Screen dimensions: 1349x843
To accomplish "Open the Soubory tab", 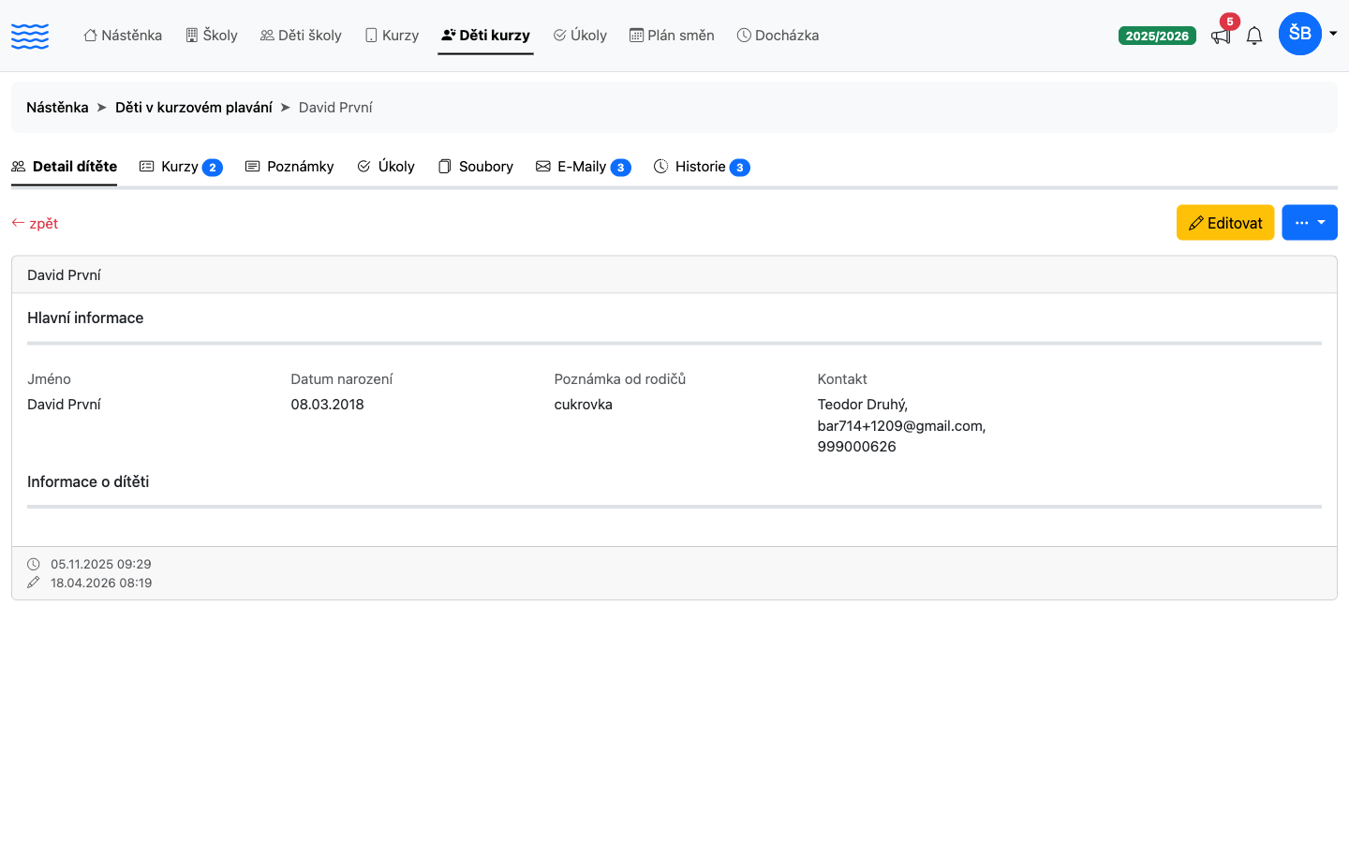I will tap(476, 167).
